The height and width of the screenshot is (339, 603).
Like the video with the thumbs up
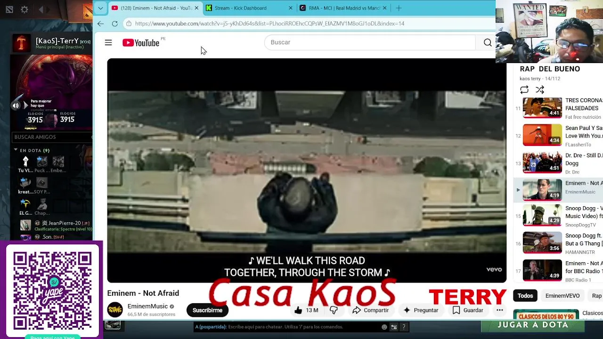coord(305,310)
